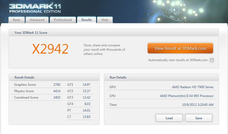Open the Help tab

[x=105, y=20]
